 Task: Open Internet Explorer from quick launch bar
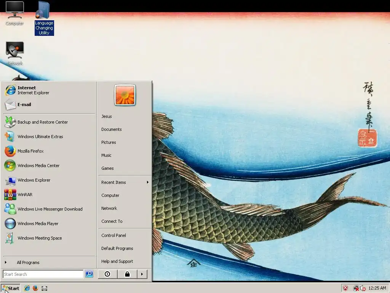point(27,288)
